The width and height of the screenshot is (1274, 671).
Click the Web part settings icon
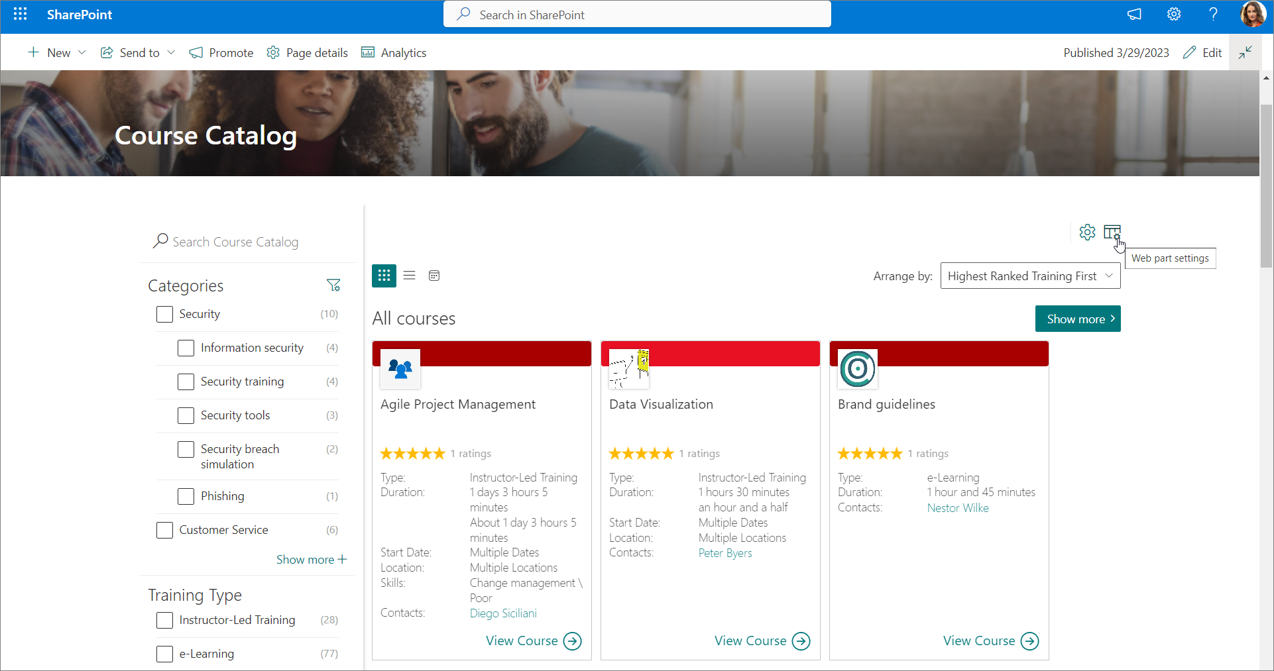[1112, 232]
